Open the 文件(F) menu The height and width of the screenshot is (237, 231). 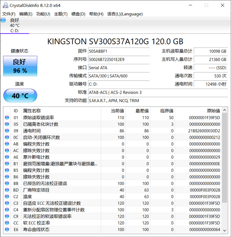[9, 14]
